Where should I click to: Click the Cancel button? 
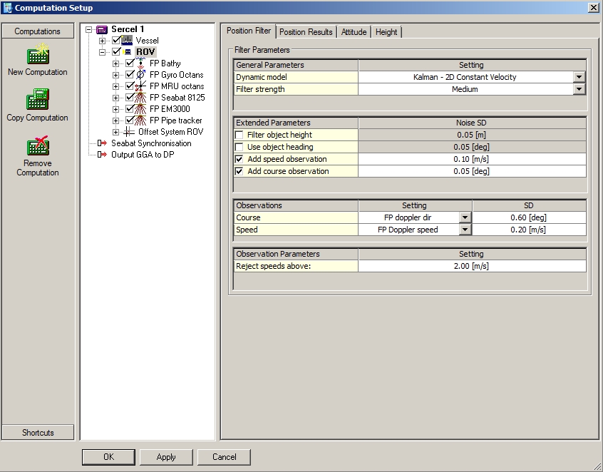point(224,457)
